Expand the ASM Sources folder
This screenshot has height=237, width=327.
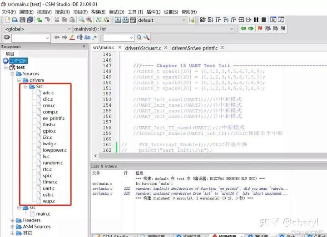pos(13,227)
